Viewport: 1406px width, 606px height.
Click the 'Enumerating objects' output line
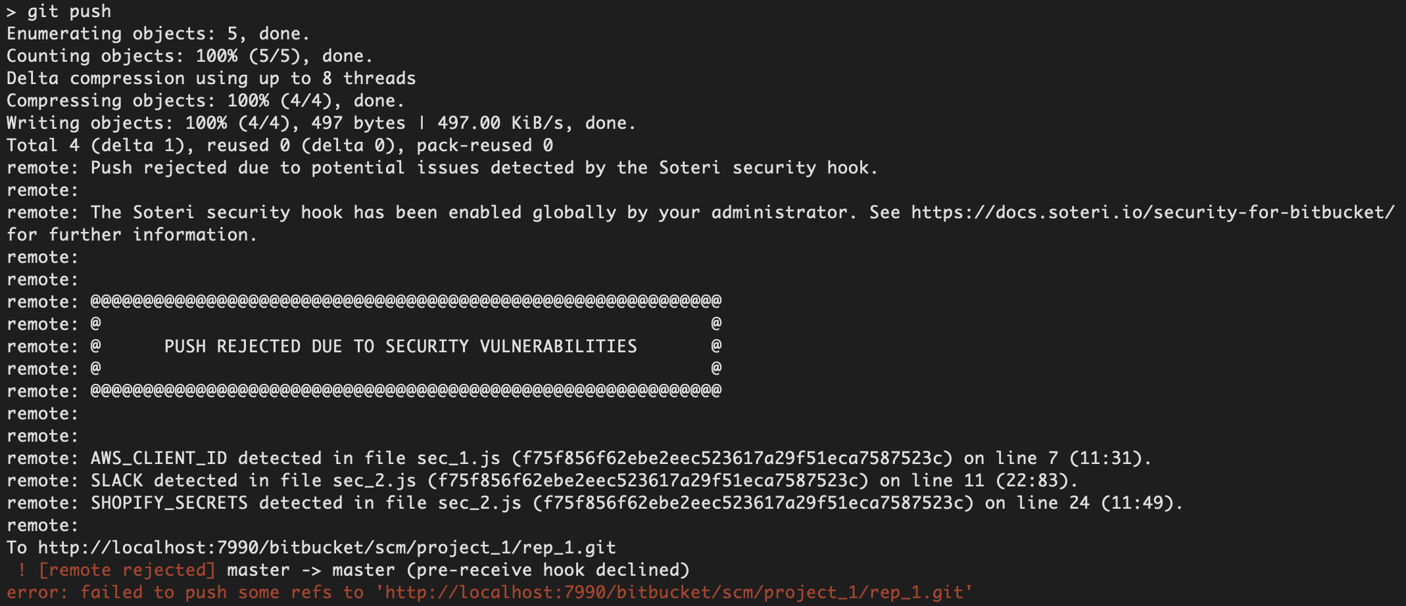(x=158, y=34)
